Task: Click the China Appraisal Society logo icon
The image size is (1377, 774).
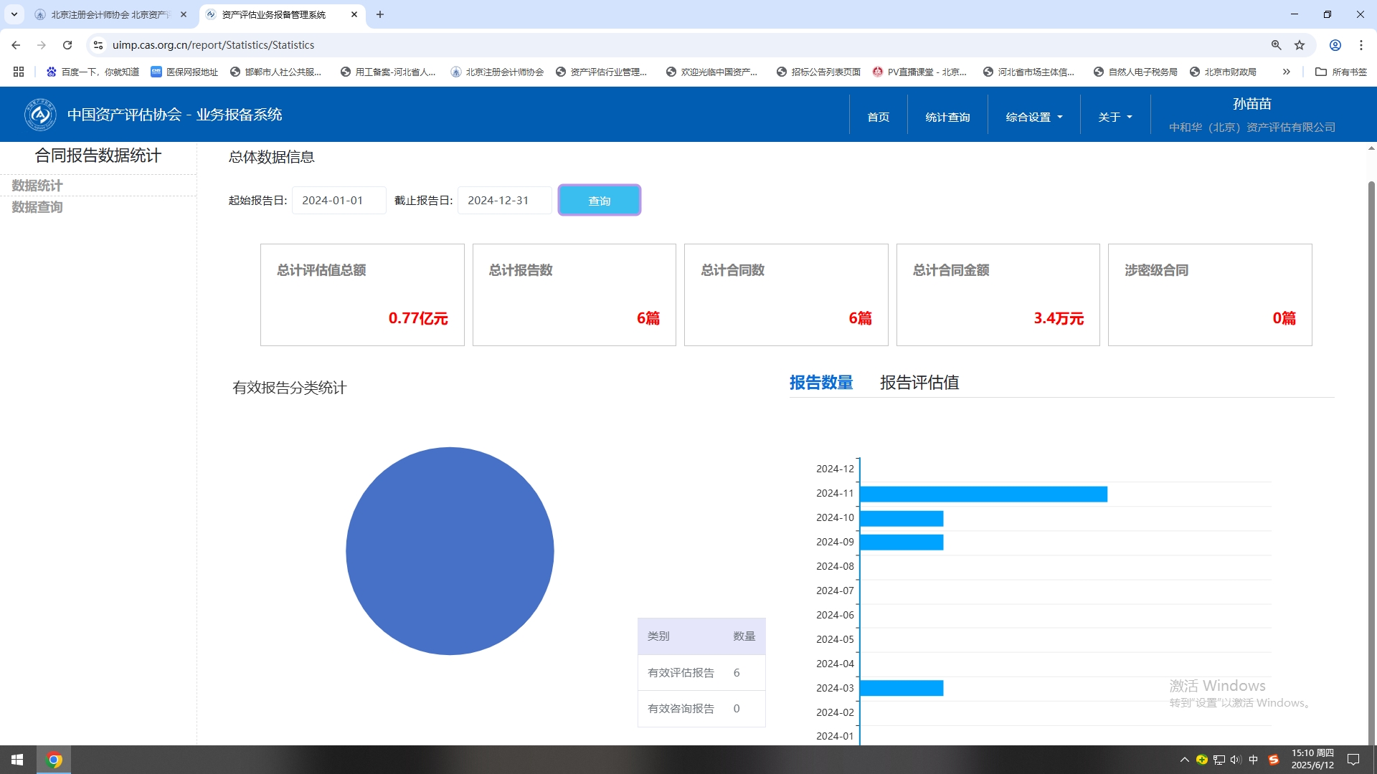Action: (40, 115)
